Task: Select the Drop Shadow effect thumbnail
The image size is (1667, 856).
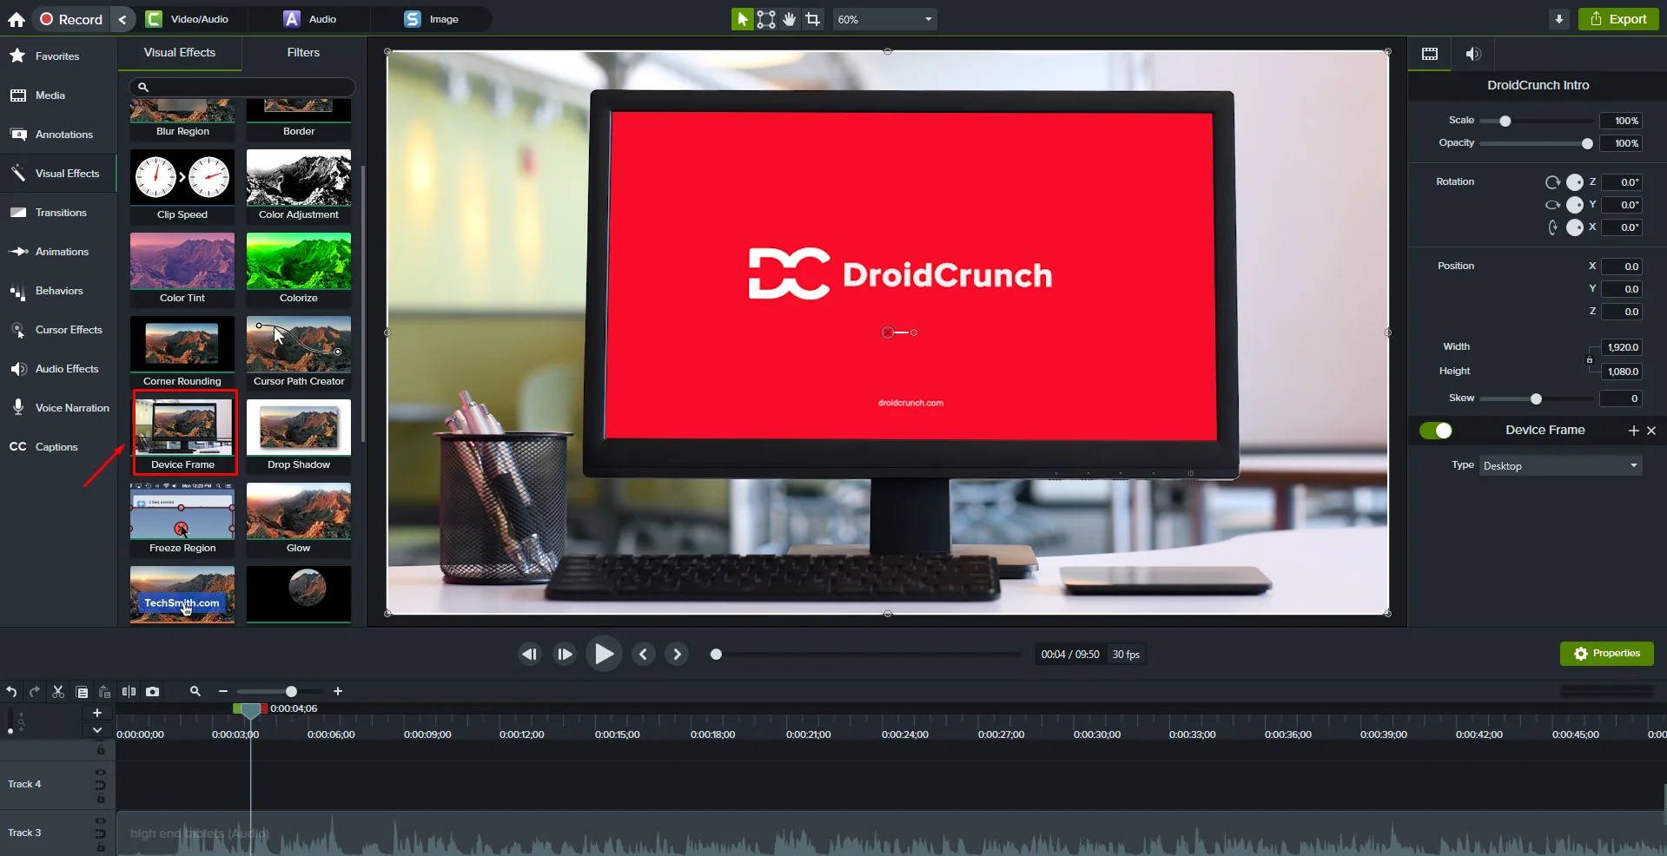Action: [x=299, y=436]
